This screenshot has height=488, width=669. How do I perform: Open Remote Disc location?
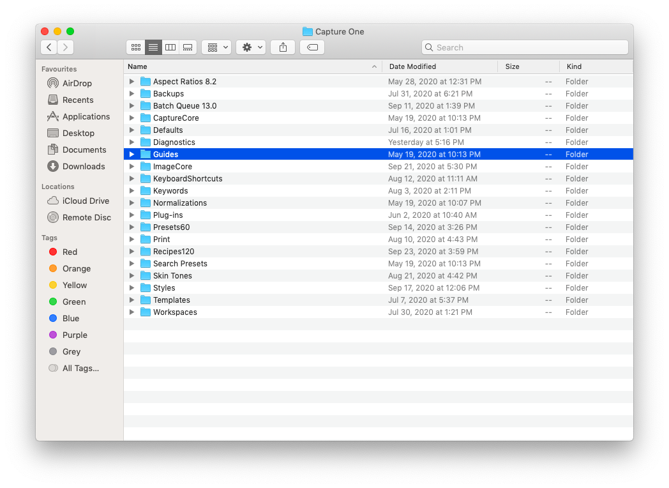[79, 217]
